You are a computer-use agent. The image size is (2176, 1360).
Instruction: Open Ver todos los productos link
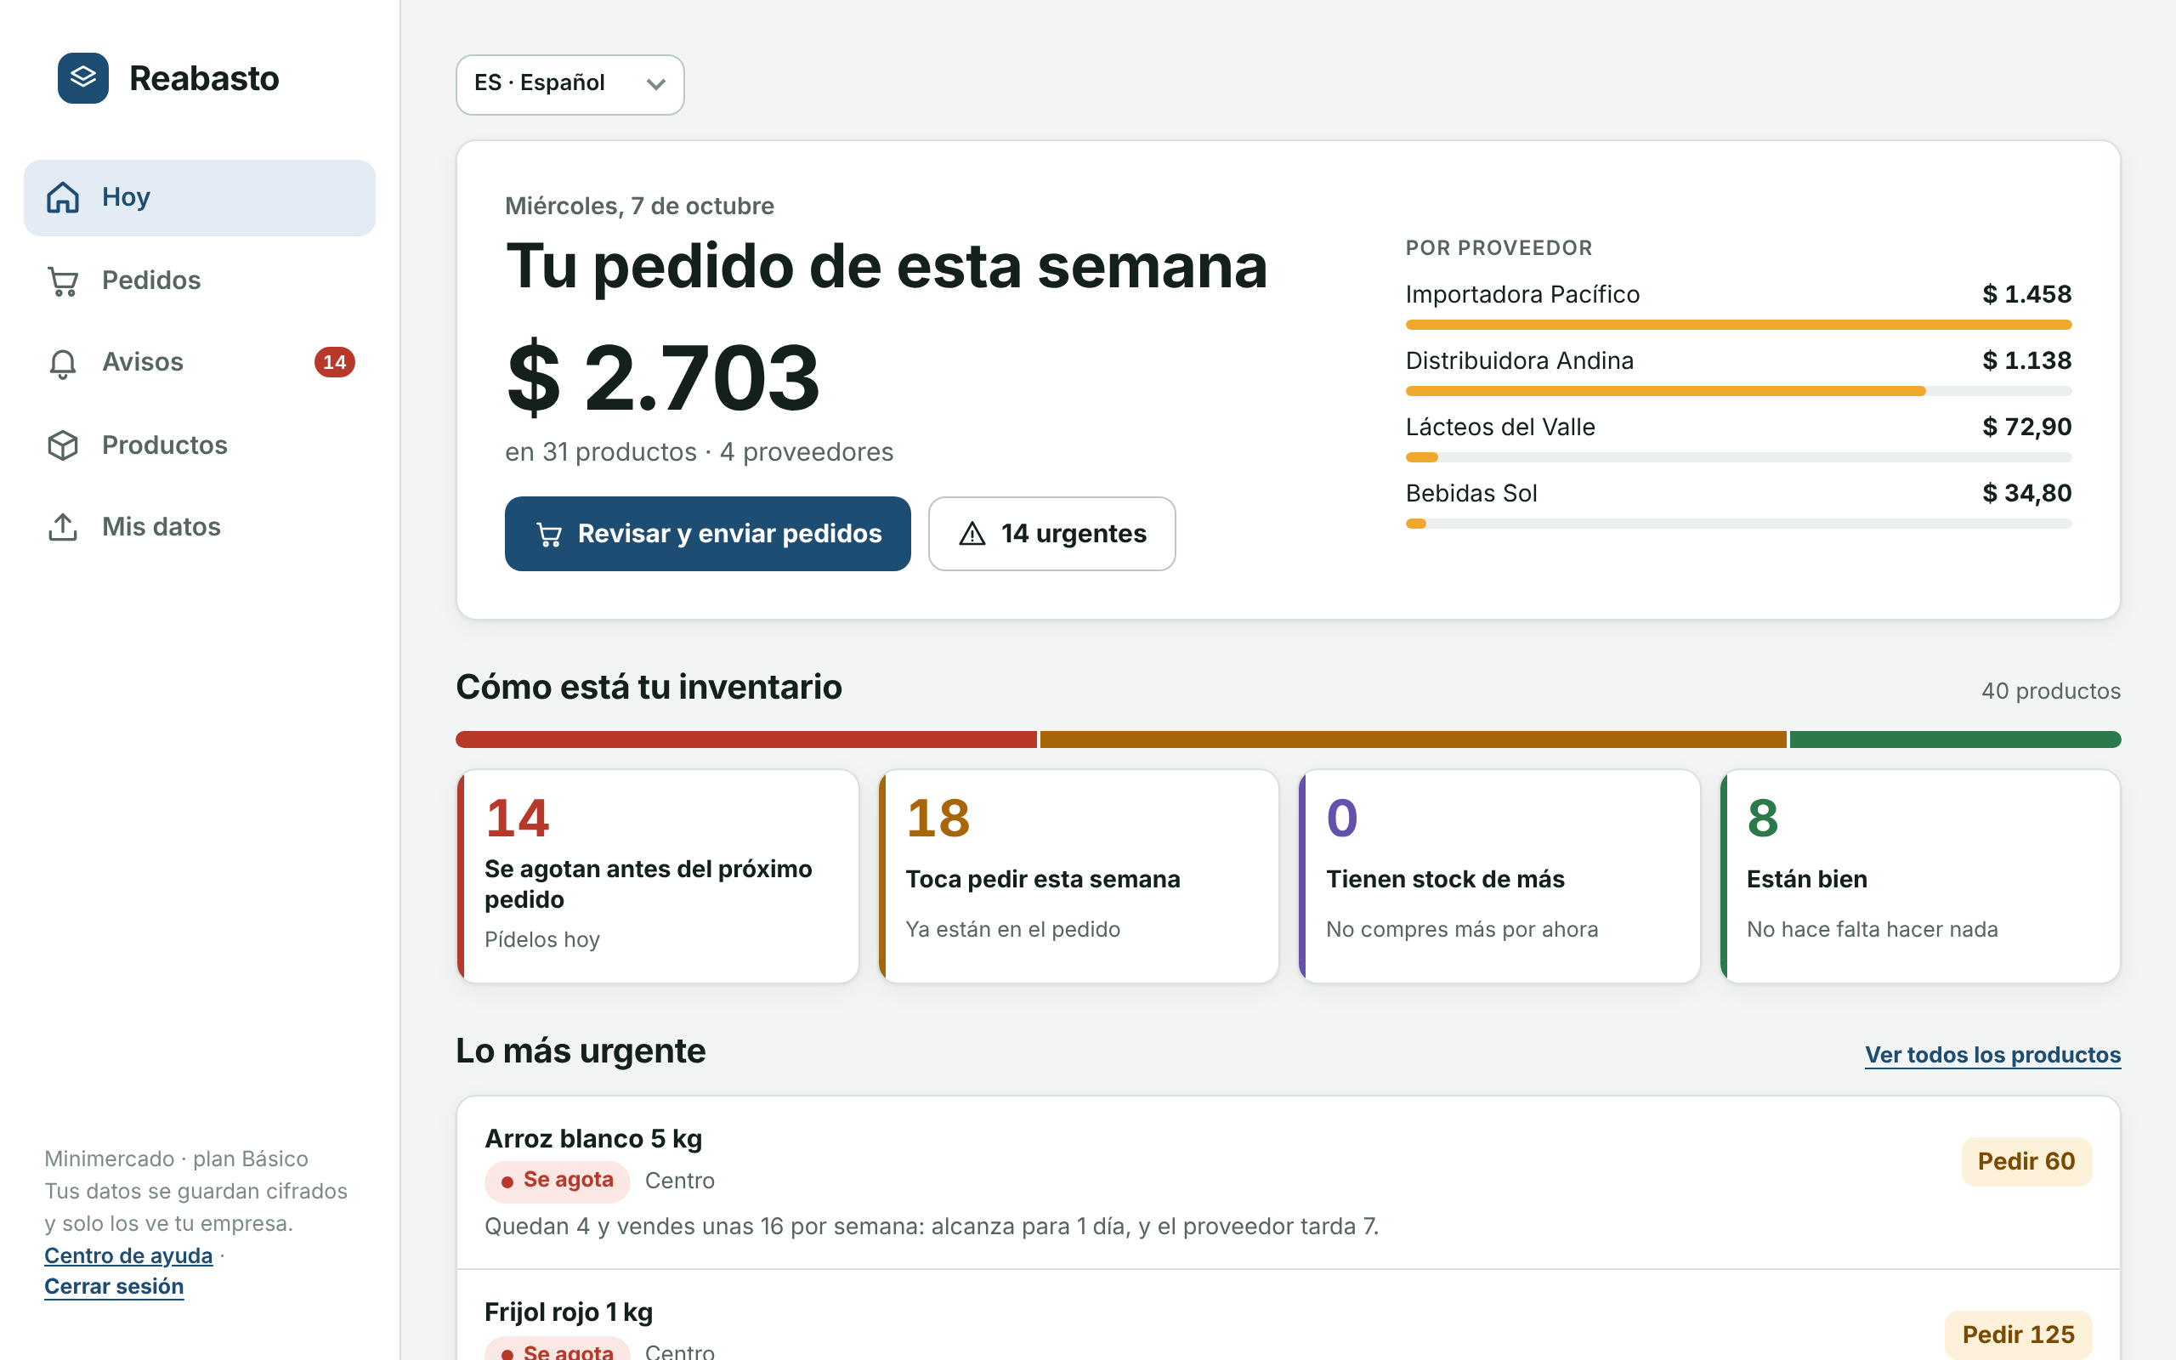coord(1992,1054)
